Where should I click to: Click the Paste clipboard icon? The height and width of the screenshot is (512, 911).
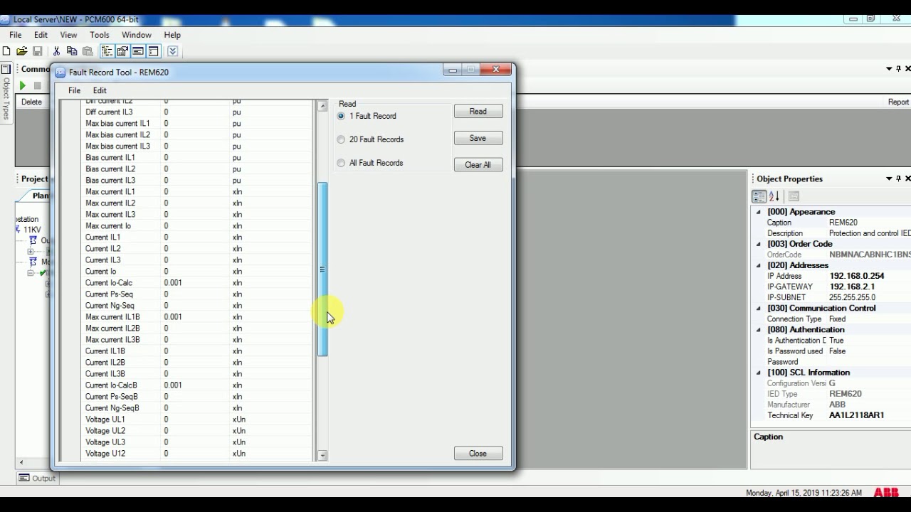point(88,51)
